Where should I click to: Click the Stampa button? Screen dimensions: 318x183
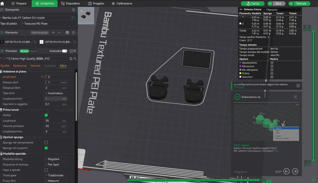[301, 4]
